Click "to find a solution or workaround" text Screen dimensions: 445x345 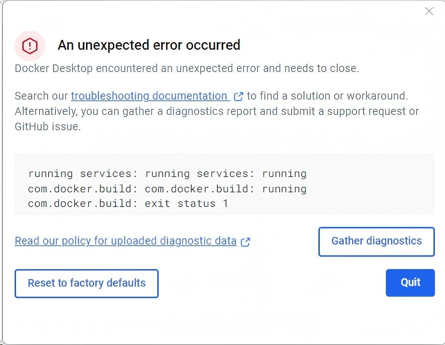[x=327, y=96]
